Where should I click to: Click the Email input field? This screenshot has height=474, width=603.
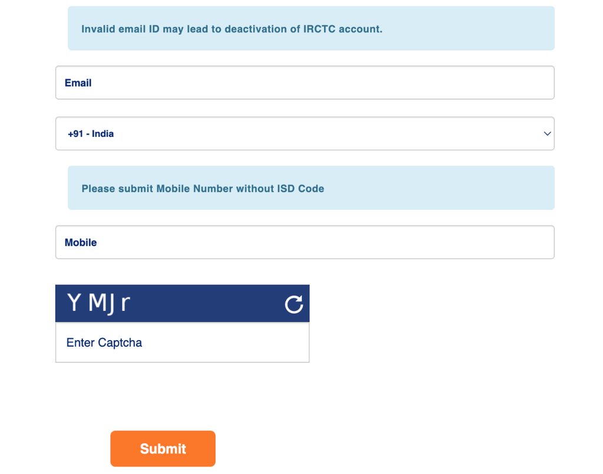point(305,83)
